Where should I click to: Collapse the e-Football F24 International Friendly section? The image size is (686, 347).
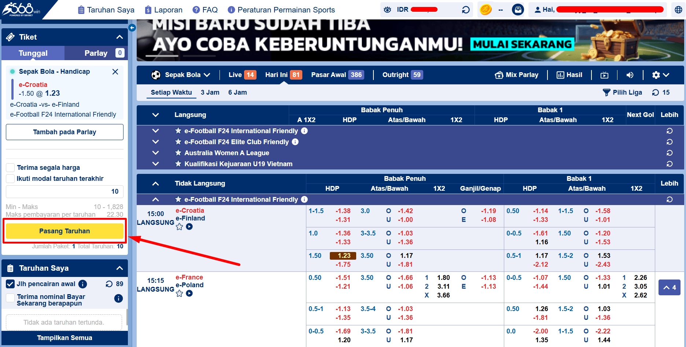pos(155,199)
